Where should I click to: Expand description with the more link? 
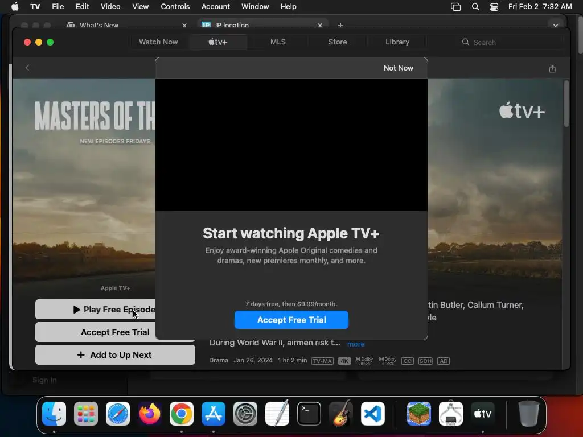[355, 344]
